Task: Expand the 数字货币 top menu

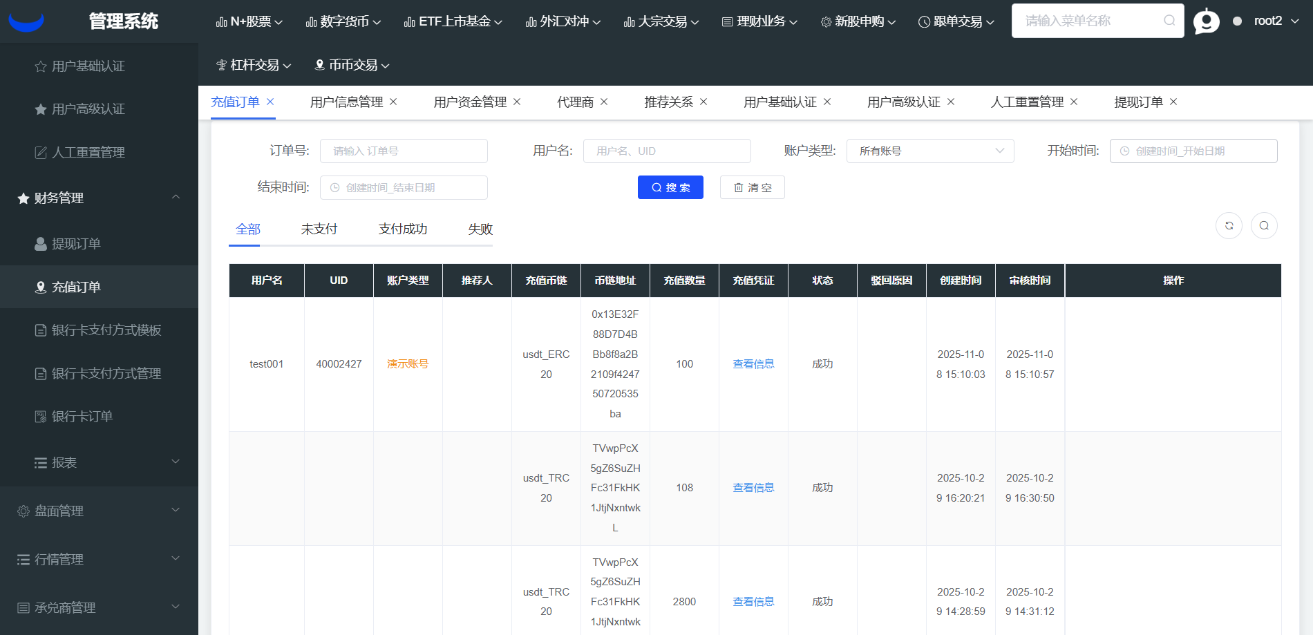Action: [343, 21]
